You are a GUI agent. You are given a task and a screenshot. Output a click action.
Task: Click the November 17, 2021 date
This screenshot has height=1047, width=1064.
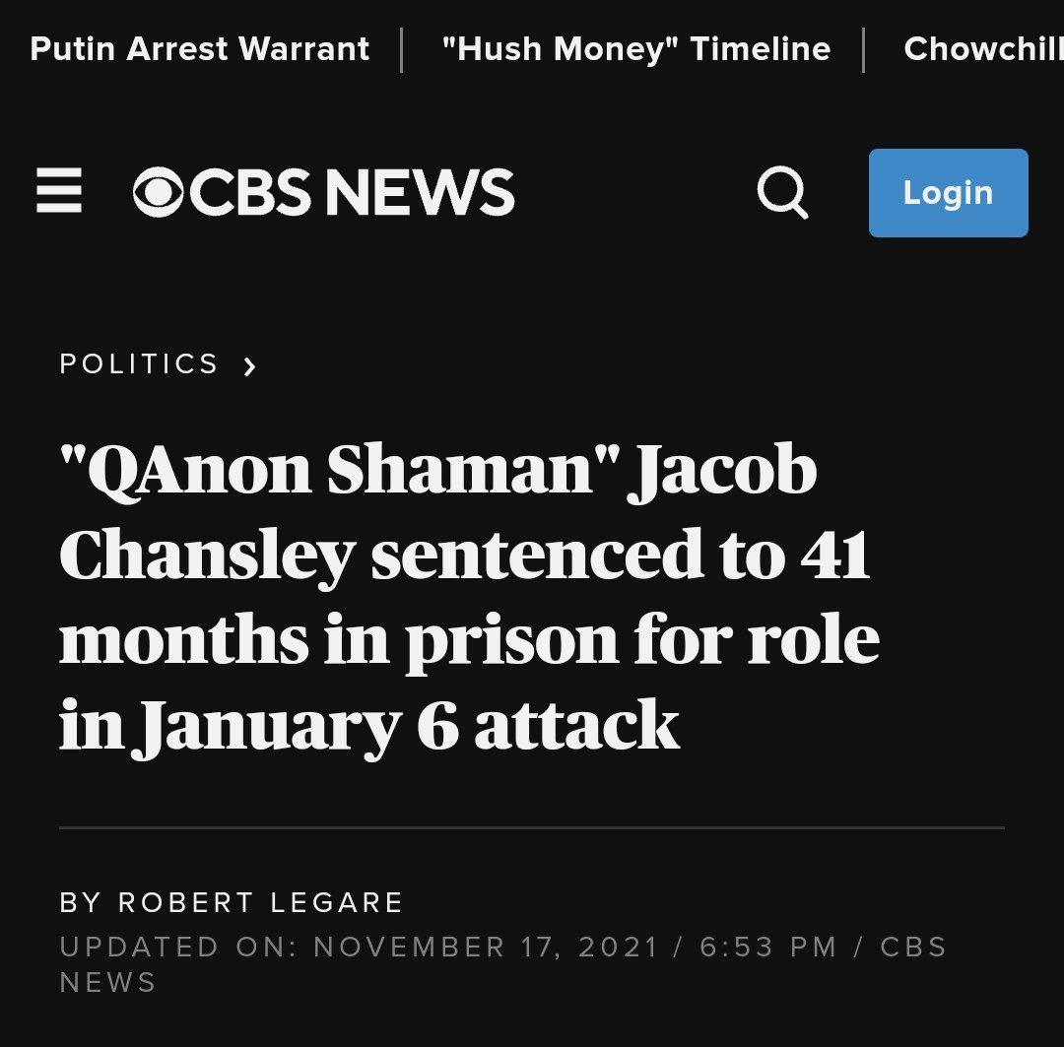(486, 947)
